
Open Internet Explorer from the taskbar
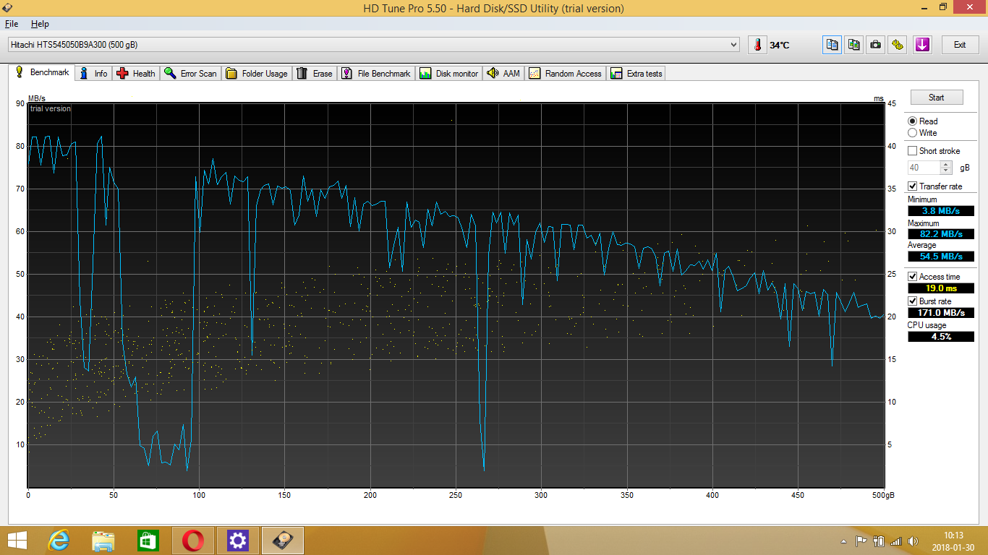pos(59,540)
